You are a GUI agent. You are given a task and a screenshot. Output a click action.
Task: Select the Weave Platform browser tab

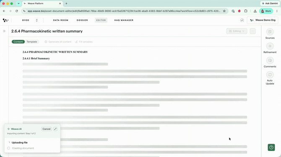point(42,3)
